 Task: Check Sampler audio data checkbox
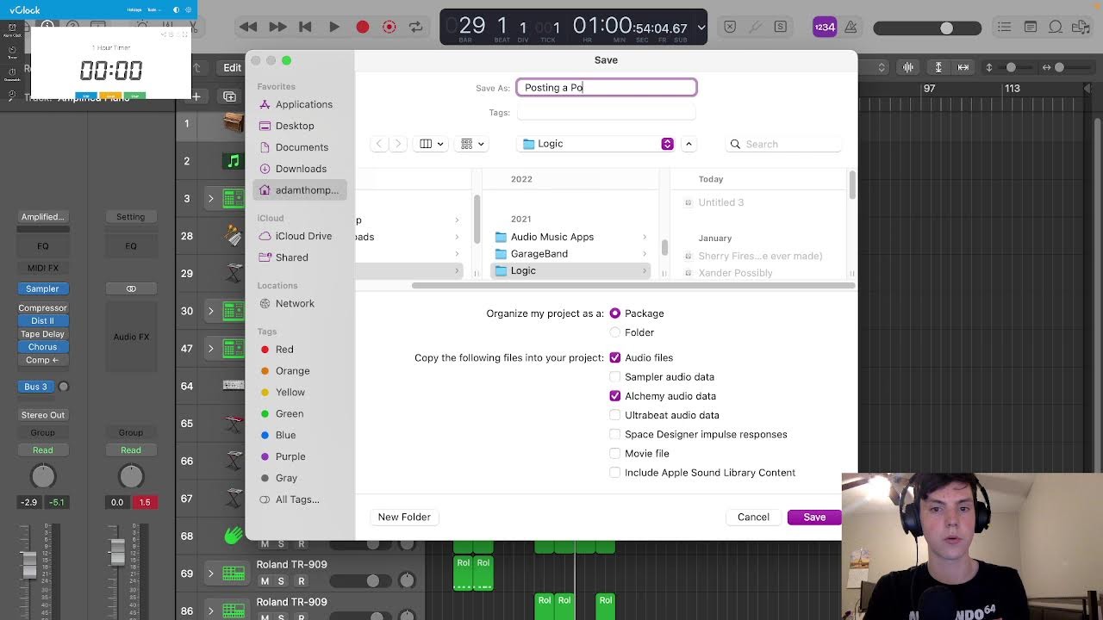[615, 377]
